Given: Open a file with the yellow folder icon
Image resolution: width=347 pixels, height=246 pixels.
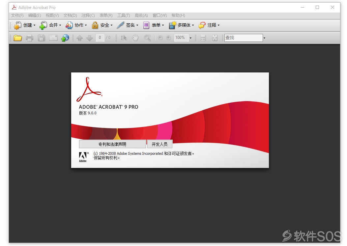Looking at the screenshot, I should pos(17,38).
